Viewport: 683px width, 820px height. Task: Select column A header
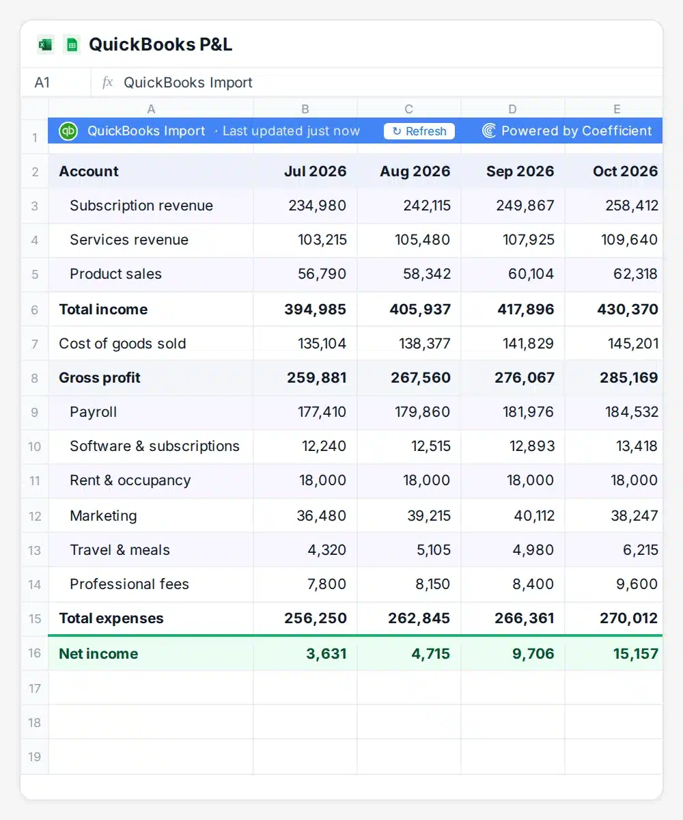pyautogui.click(x=151, y=109)
